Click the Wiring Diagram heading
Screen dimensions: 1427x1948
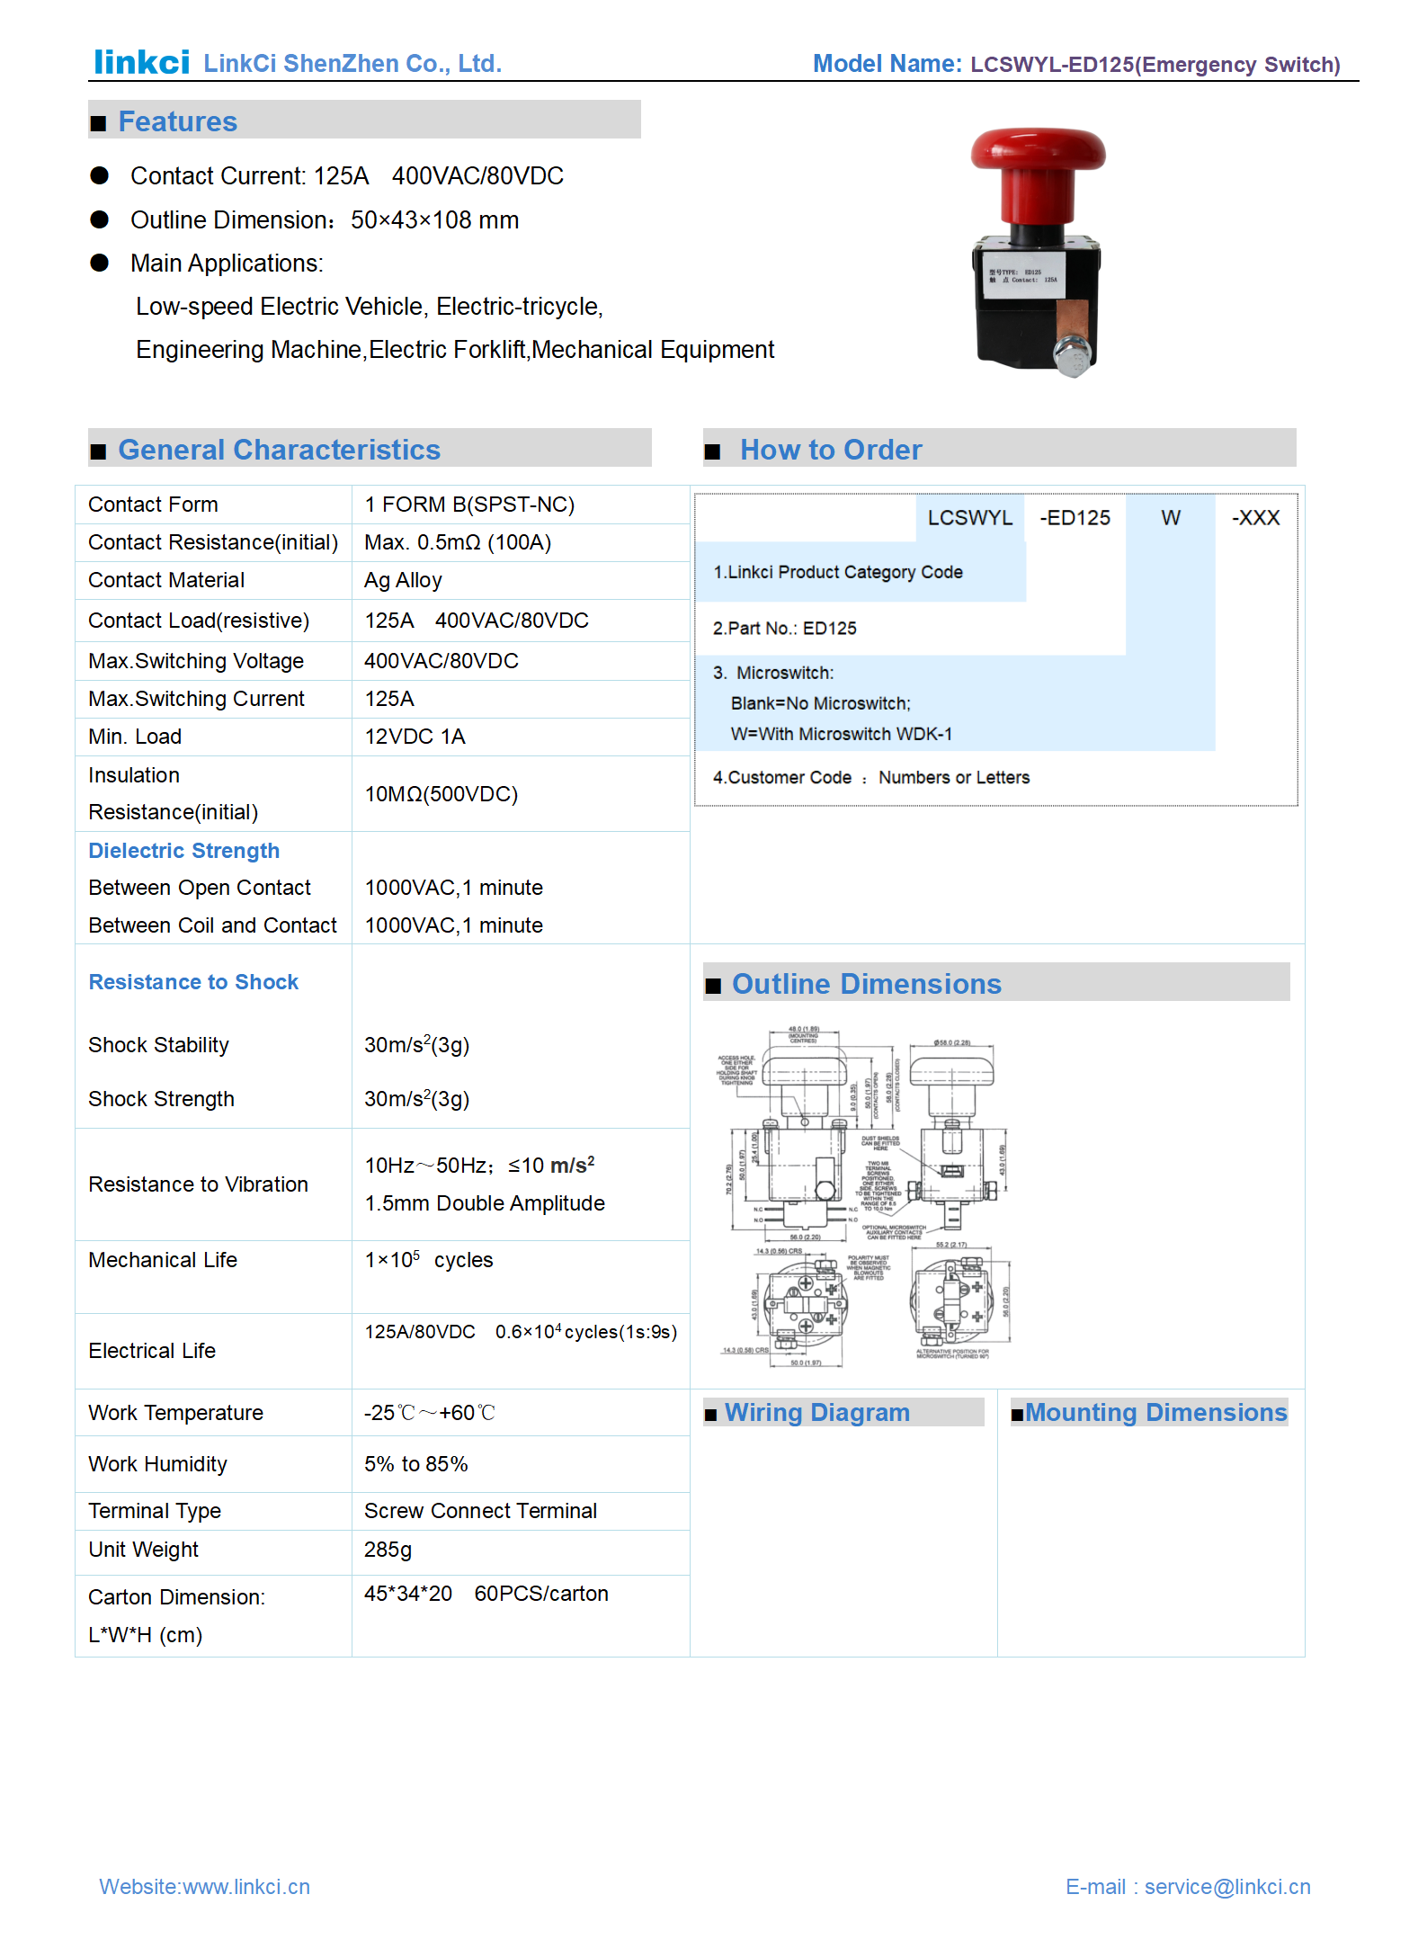(x=816, y=1412)
